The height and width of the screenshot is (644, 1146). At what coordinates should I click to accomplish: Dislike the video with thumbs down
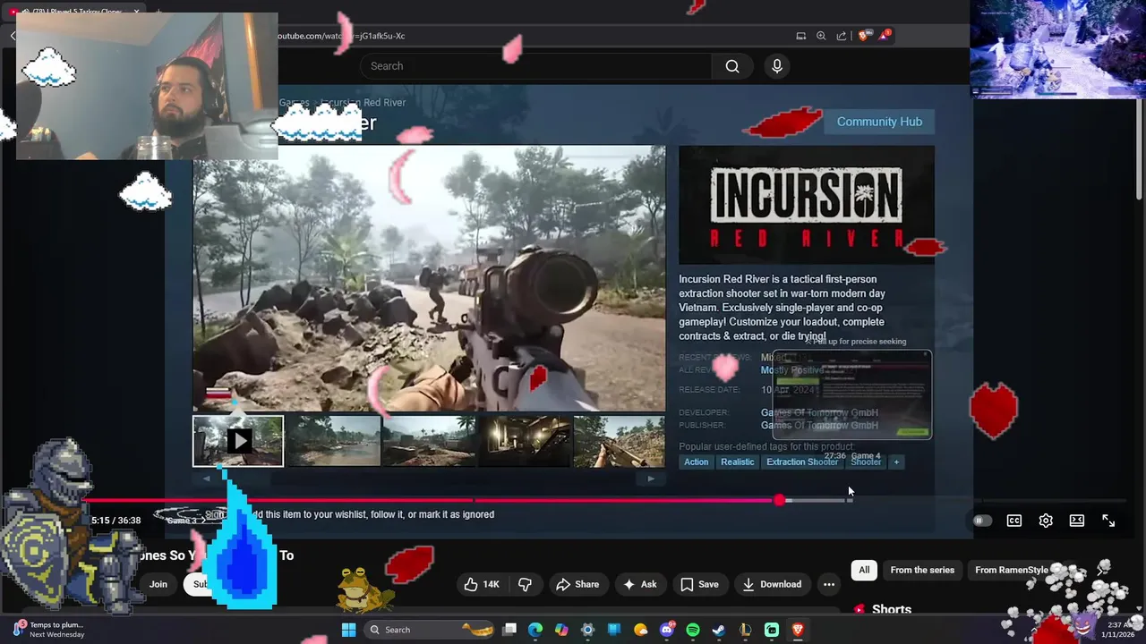click(525, 584)
